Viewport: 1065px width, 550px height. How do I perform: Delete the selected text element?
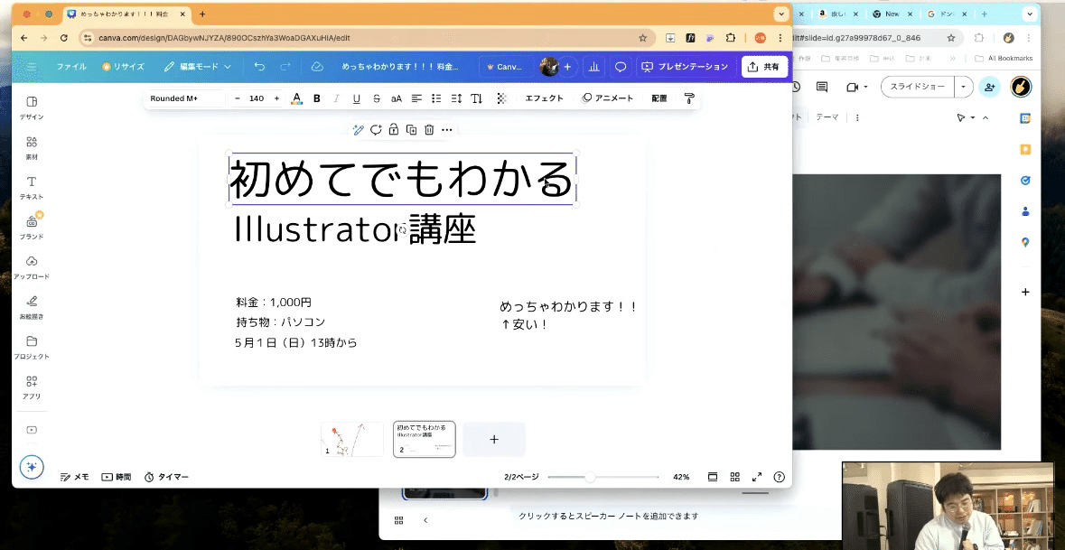429,130
